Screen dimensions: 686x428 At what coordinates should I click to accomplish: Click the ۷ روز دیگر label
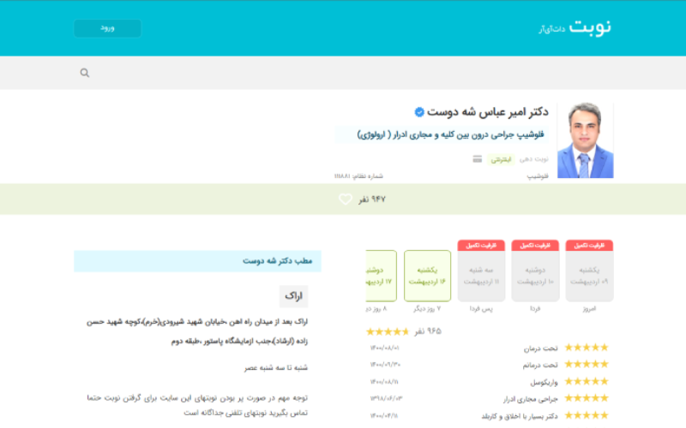tap(427, 309)
